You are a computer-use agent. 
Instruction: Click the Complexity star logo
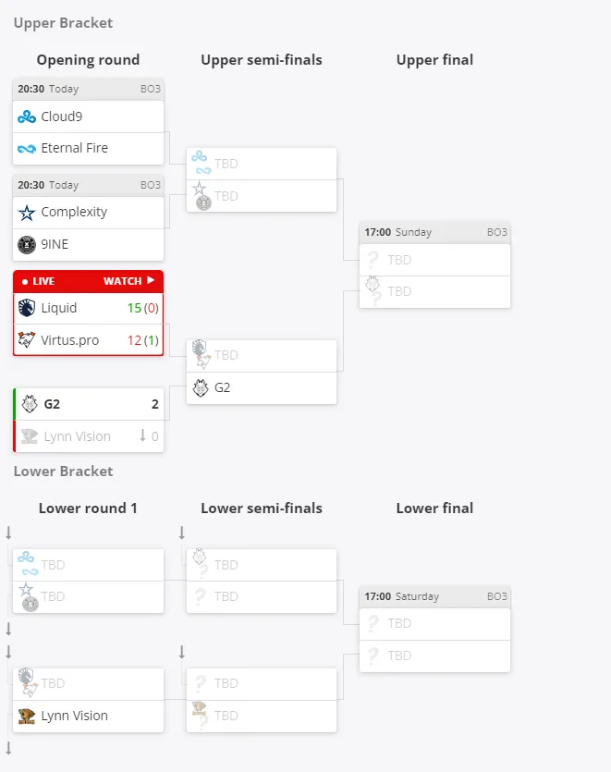(27, 213)
